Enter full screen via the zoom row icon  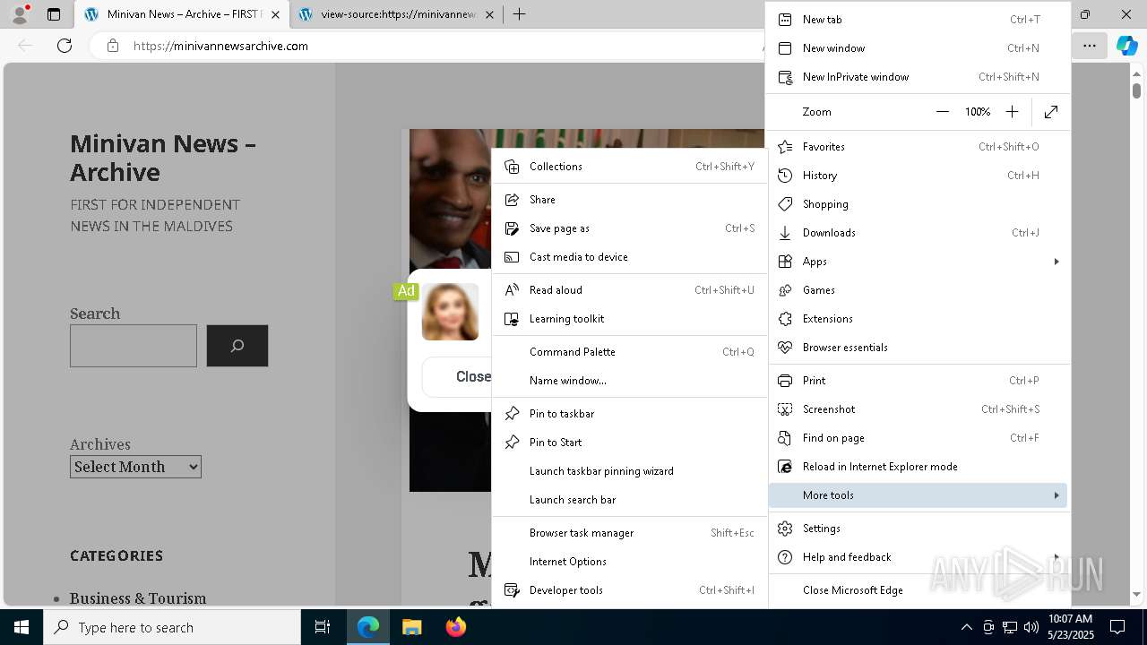(1051, 112)
